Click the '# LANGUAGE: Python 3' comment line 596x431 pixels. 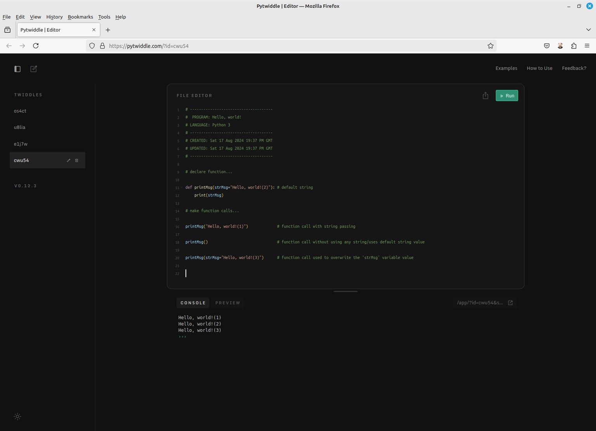(x=208, y=125)
